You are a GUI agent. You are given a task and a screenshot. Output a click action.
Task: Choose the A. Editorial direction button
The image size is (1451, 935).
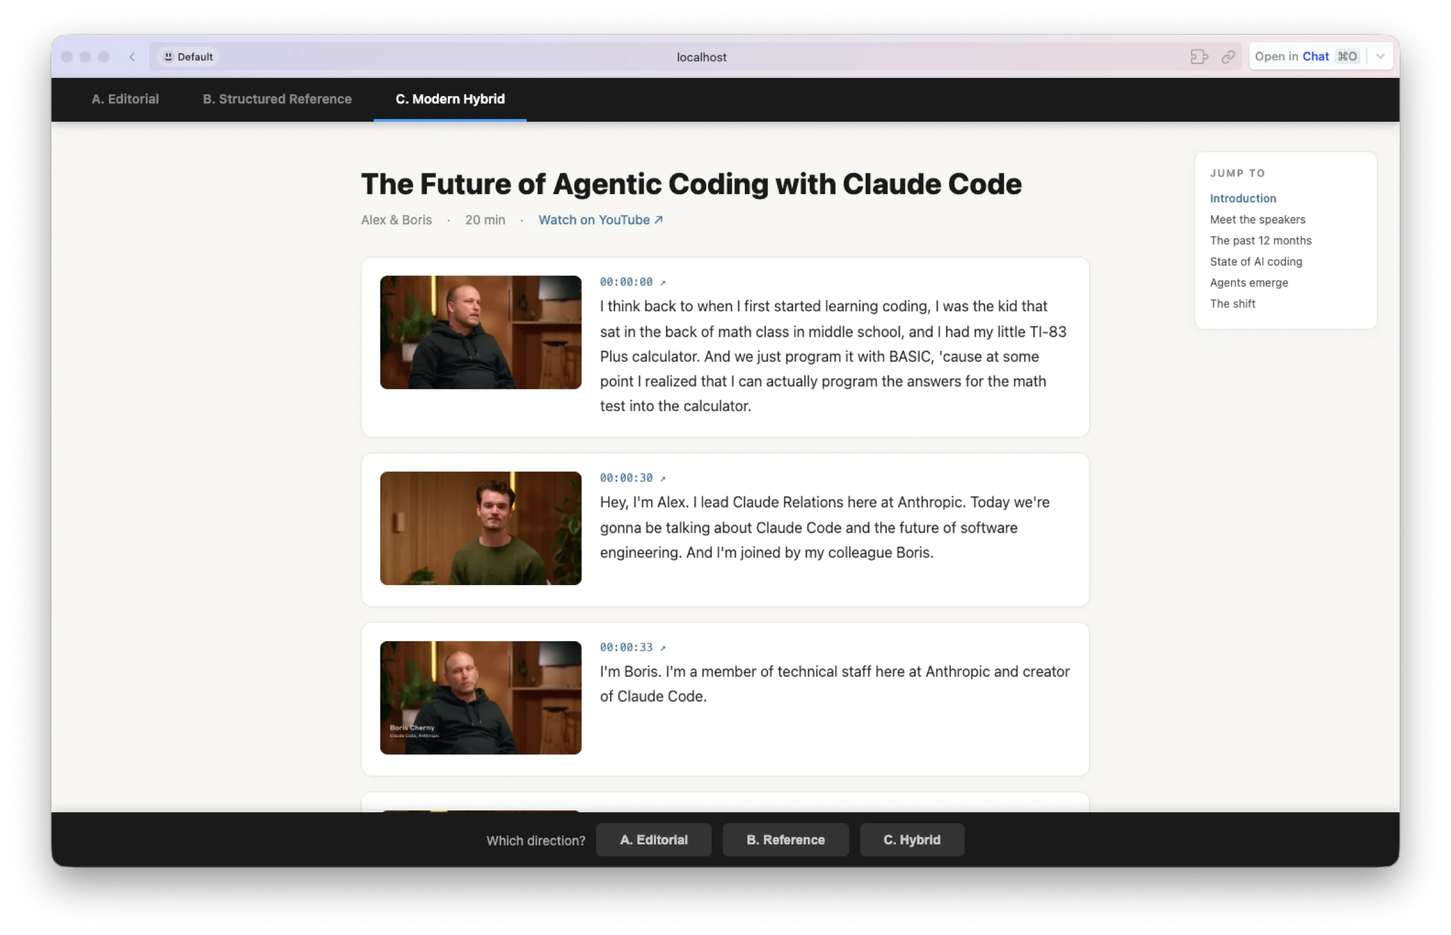tap(653, 840)
